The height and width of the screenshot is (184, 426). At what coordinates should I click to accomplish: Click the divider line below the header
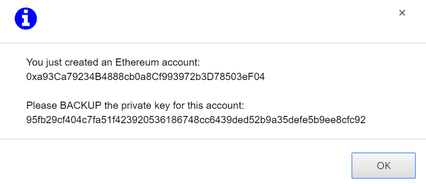point(213,43)
